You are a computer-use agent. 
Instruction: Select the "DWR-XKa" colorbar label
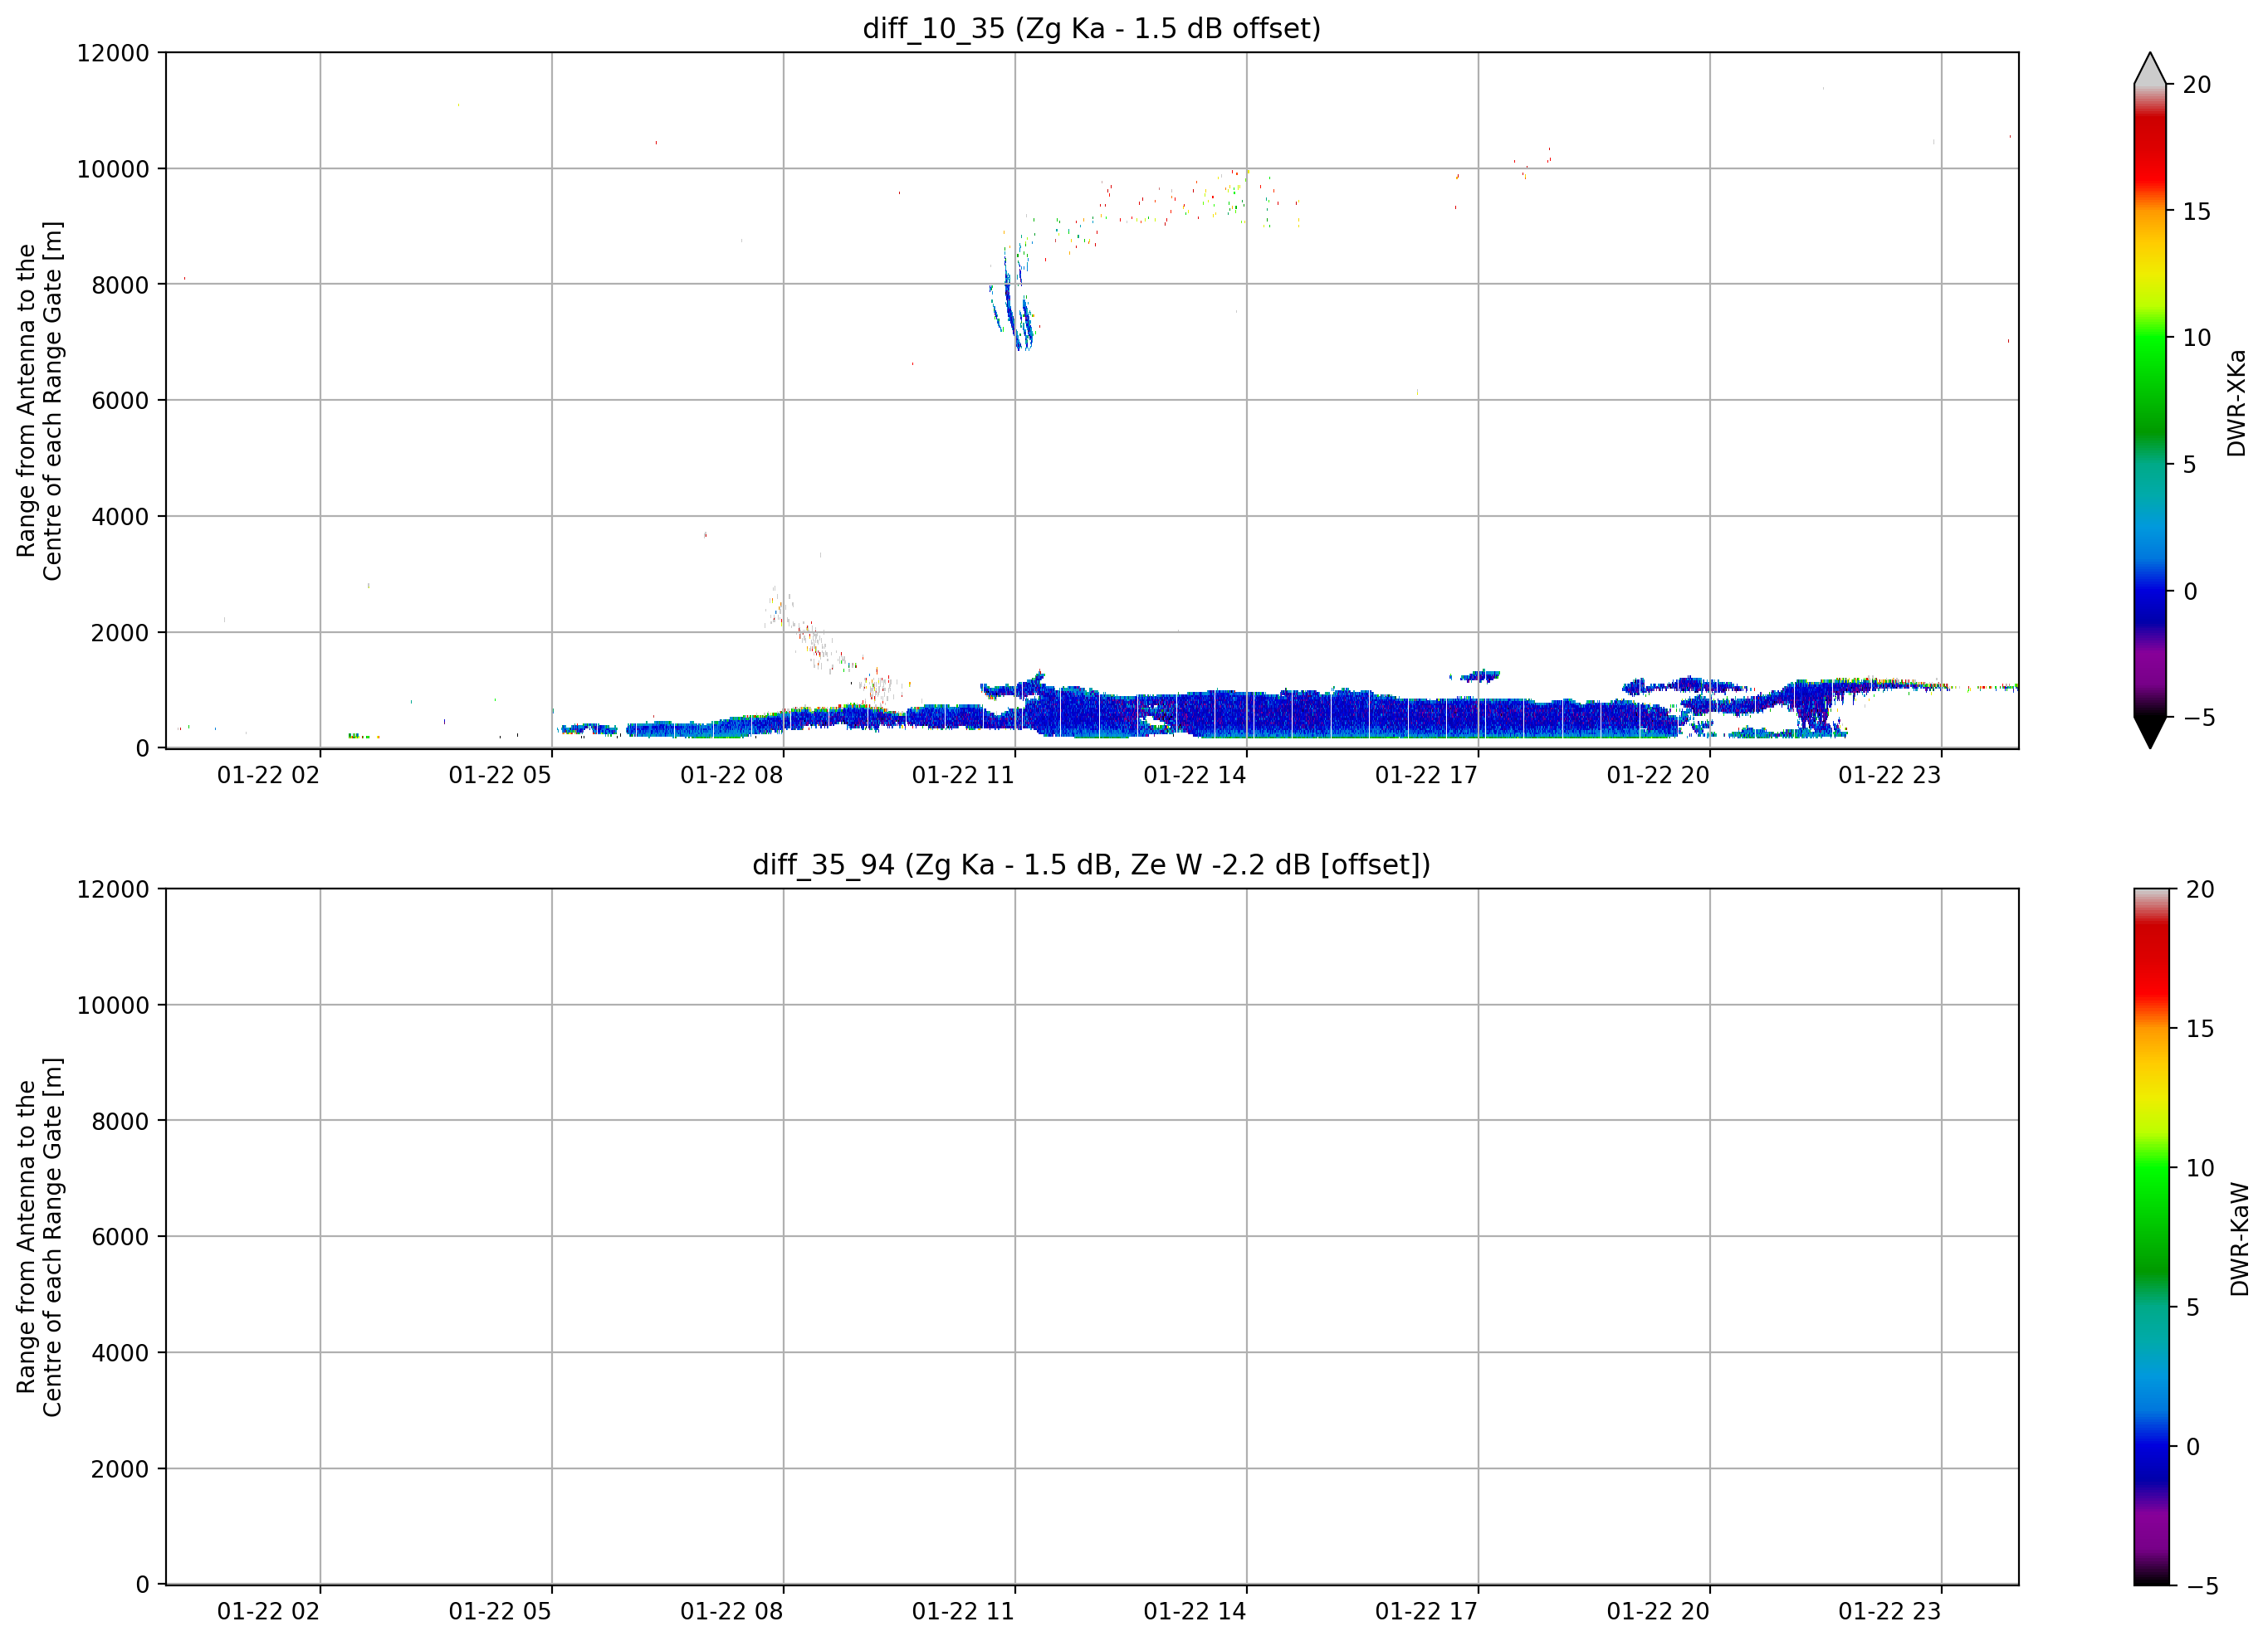[x=2236, y=402]
